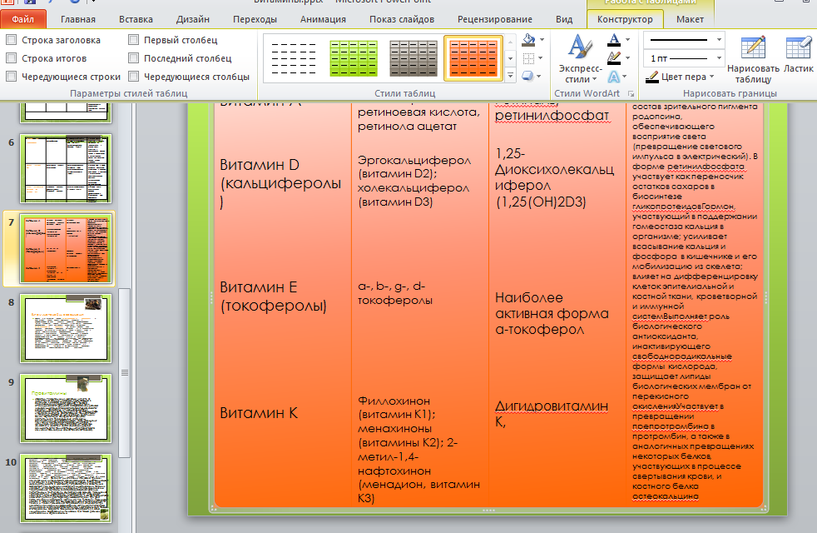Select slide 8 thumbnail
Viewport: 817px width, 533px height.
pos(66,329)
